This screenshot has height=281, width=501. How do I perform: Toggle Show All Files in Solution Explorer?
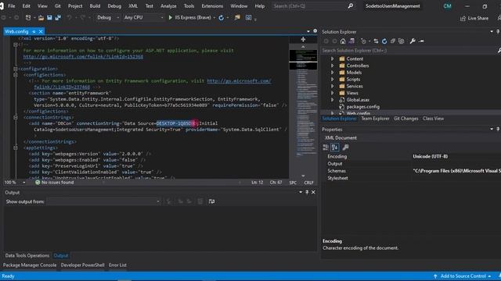(402, 41)
